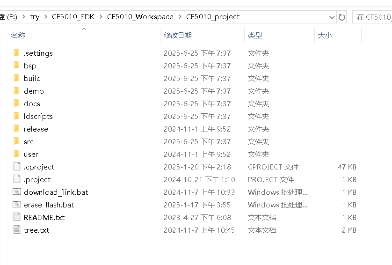Click the search box for CF5010
This screenshot has width=392, height=265.
tap(372, 17)
